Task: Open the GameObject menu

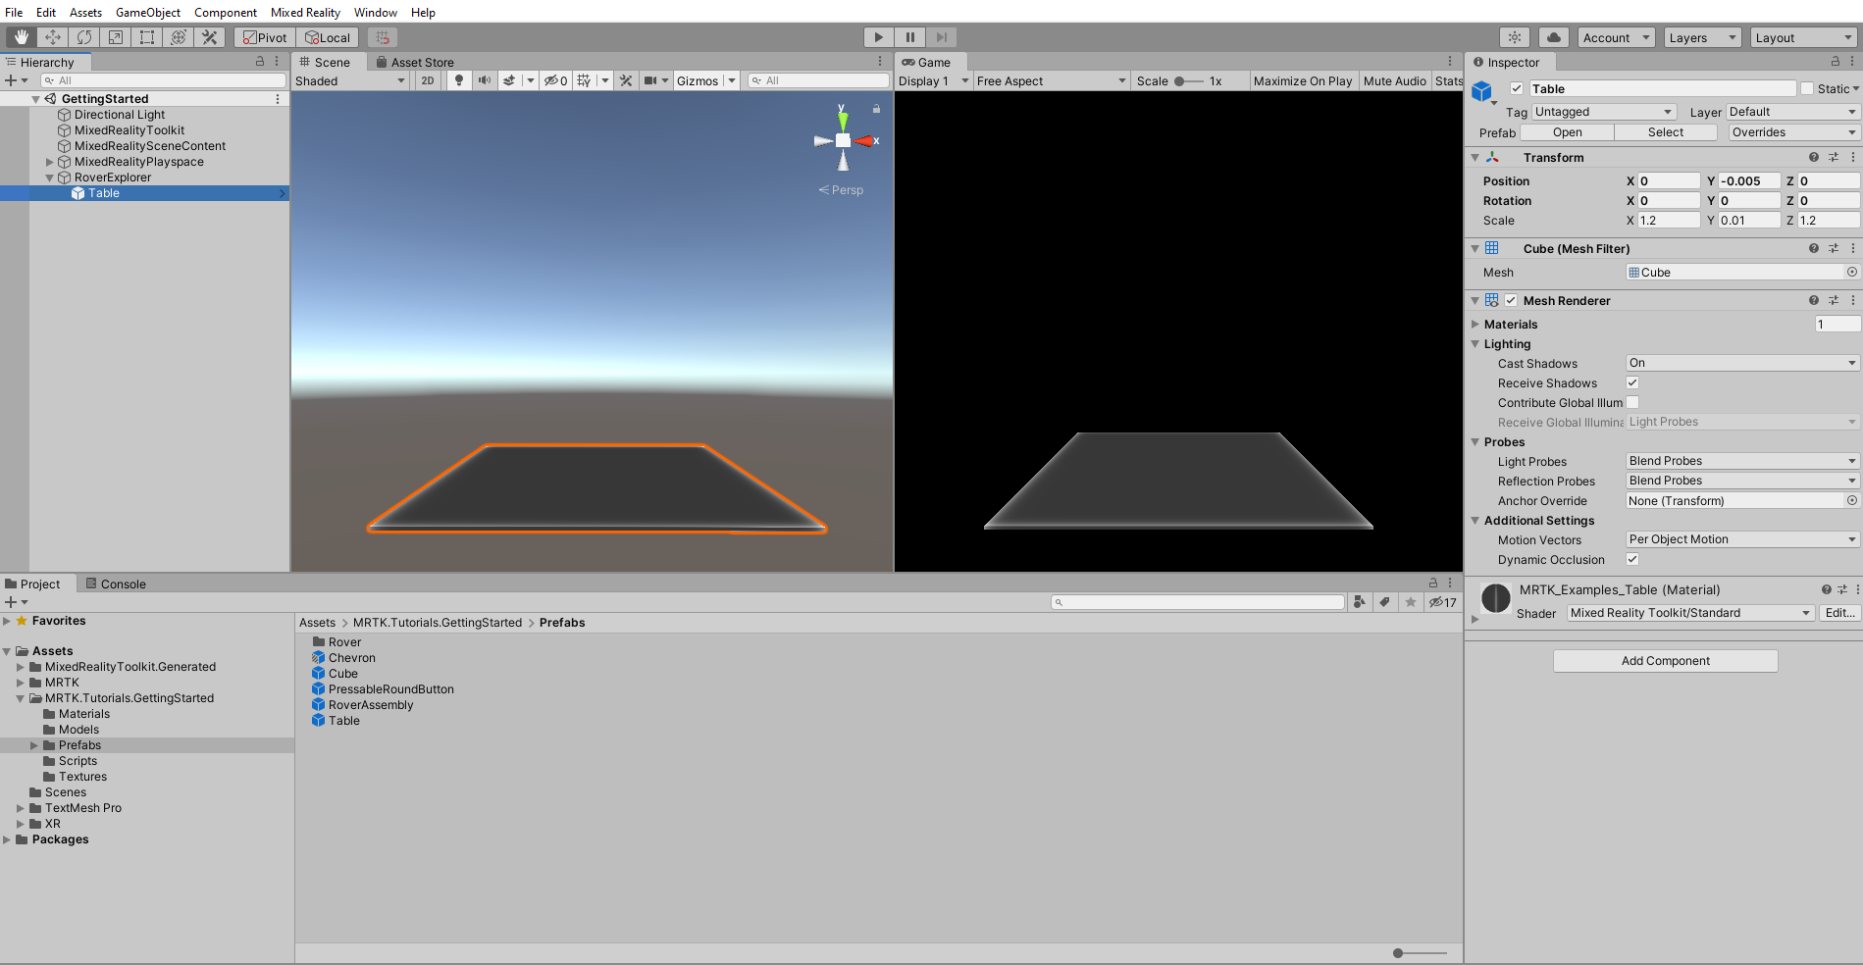Action: [x=148, y=12]
